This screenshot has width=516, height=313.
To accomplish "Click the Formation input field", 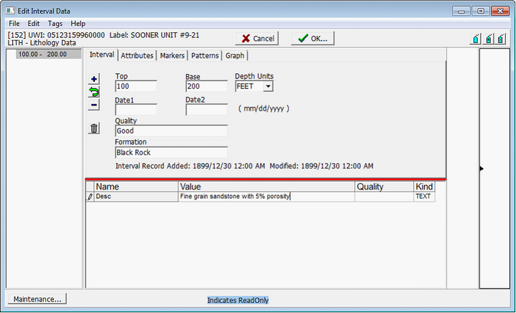I will pyautogui.click(x=171, y=153).
